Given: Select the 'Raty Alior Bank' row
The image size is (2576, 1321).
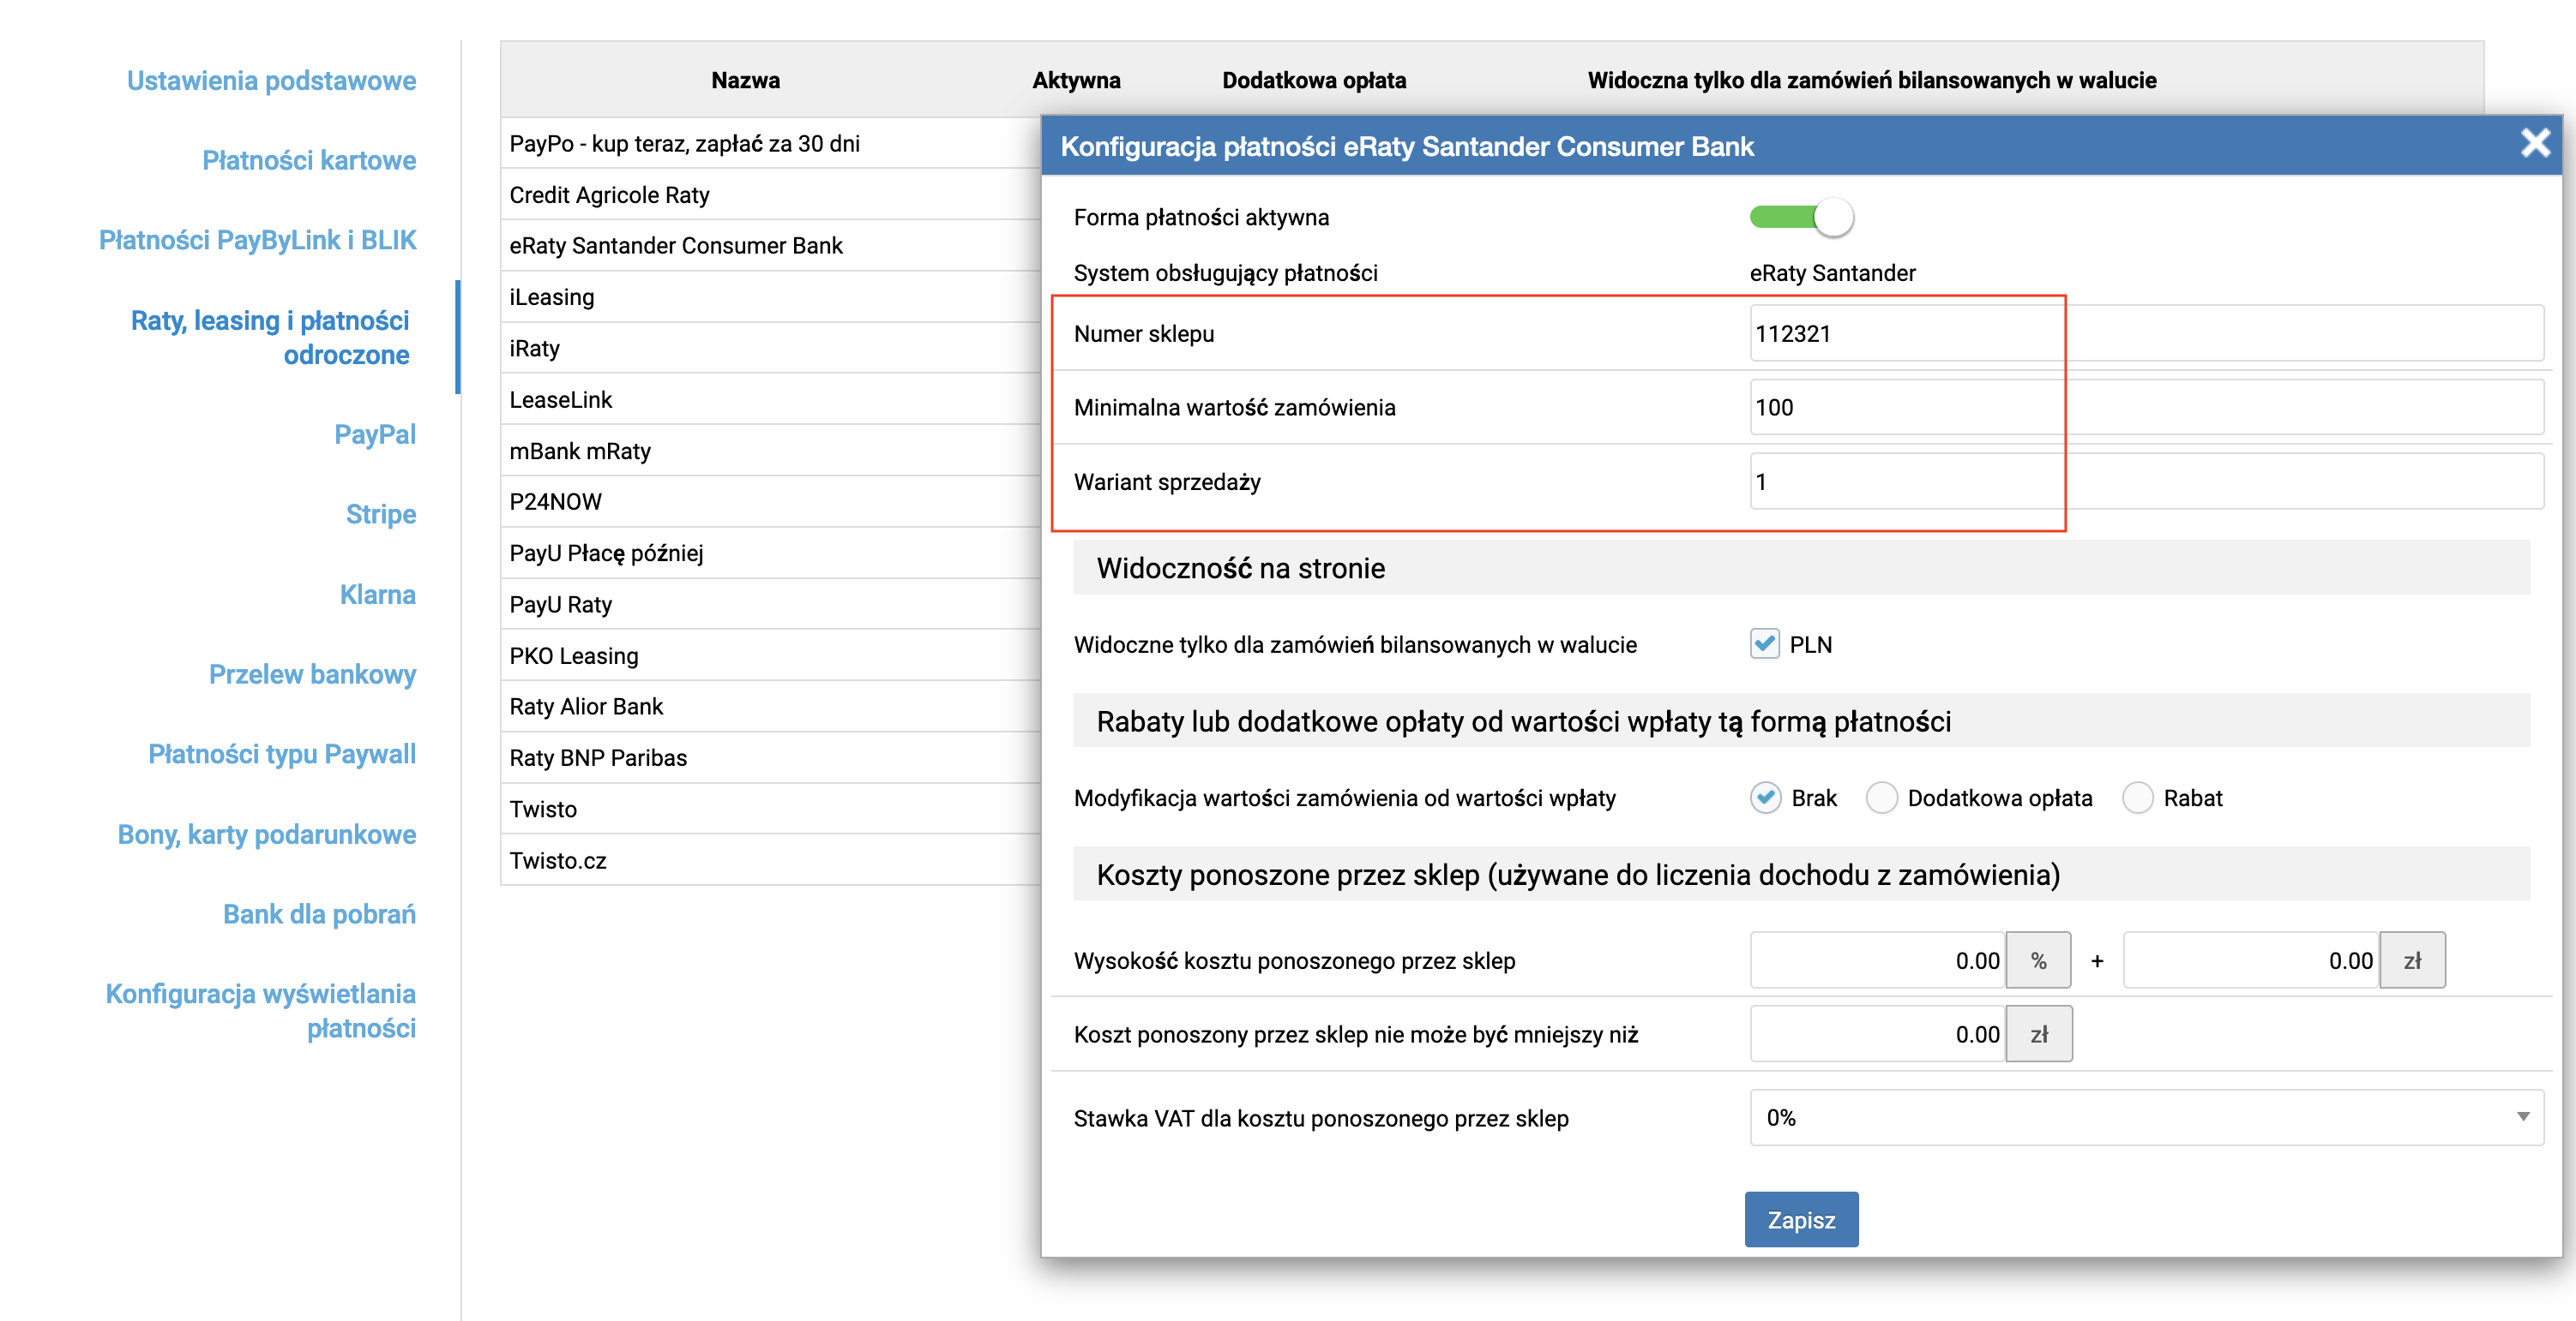Looking at the screenshot, I should point(771,707).
